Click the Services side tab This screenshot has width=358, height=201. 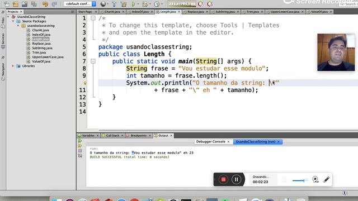click(3, 41)
